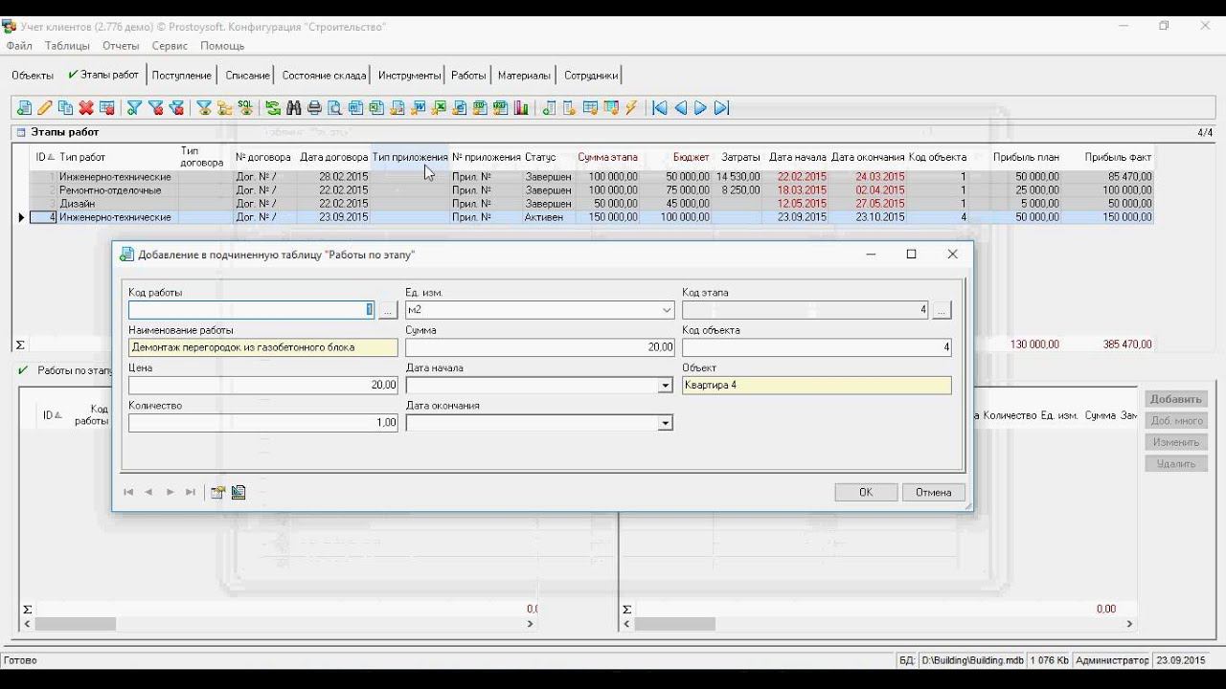The height and width of the screenshot is (689, 1226).
Task: Click the form settings icon in dialog footer
Action: tap(218, 492)
